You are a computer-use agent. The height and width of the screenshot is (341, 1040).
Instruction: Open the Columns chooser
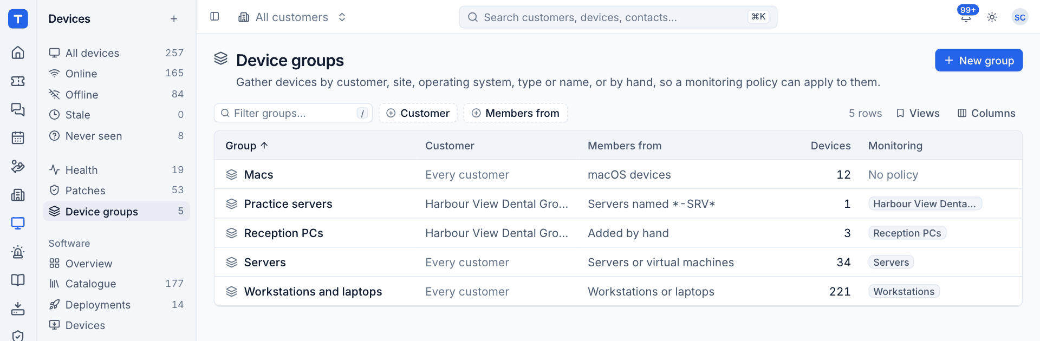(x=986, y=113)
